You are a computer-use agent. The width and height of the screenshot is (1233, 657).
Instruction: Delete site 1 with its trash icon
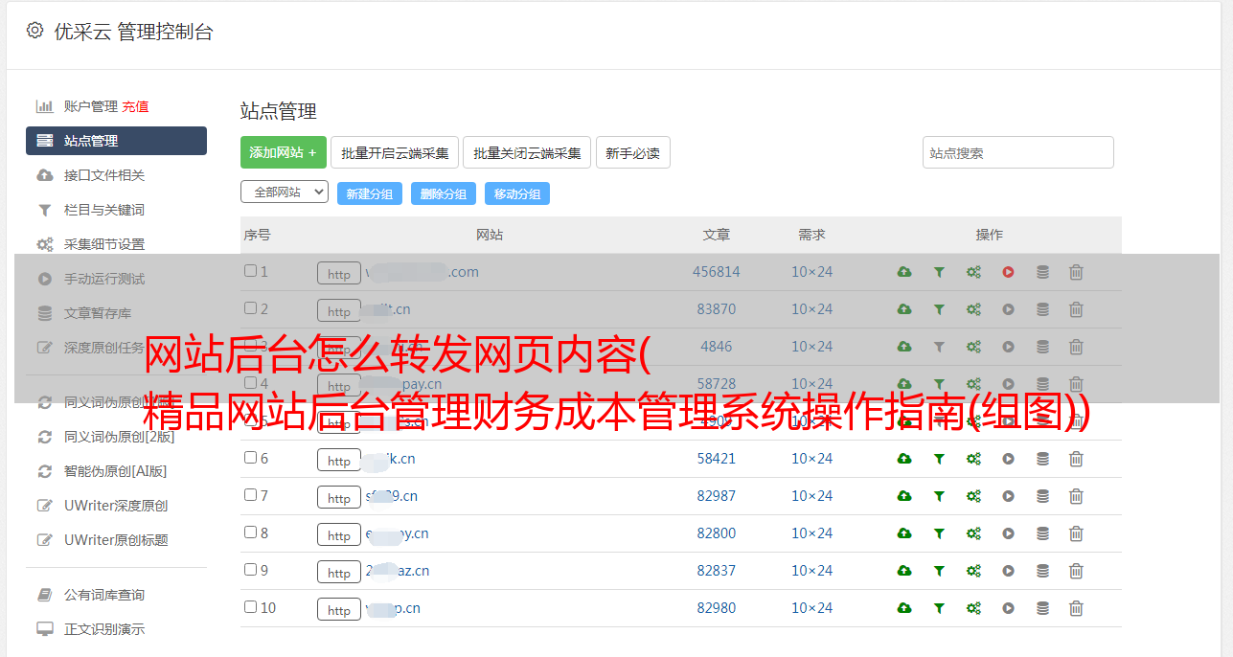point(1076,272)
